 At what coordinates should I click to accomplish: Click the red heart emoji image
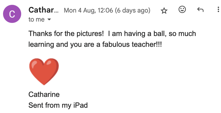(x=44, y=72)
